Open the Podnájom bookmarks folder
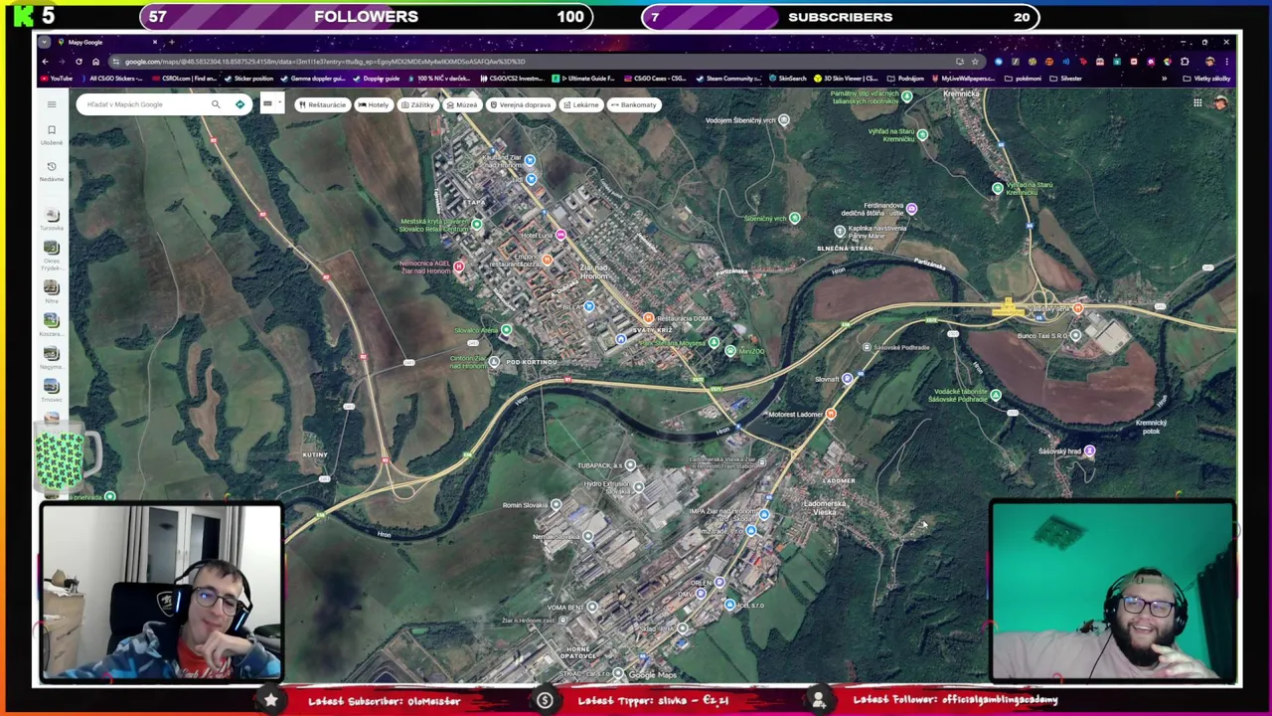Viewport: 1272px width, 716px height. pos(906,79)
